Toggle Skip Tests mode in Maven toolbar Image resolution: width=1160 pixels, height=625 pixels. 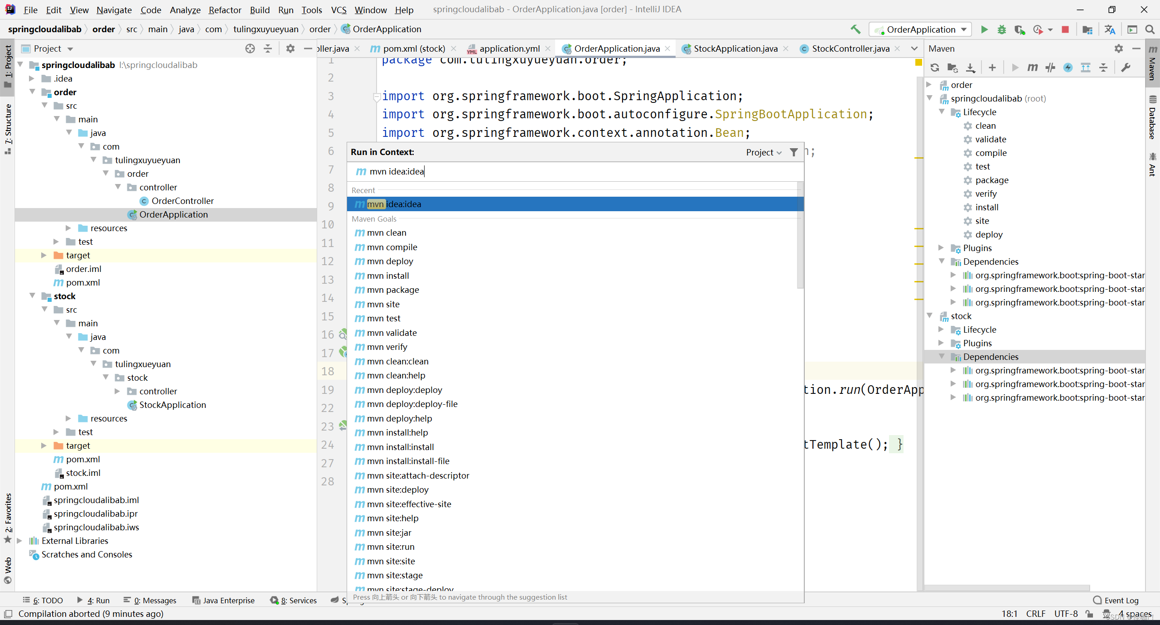click(1068, 68)
